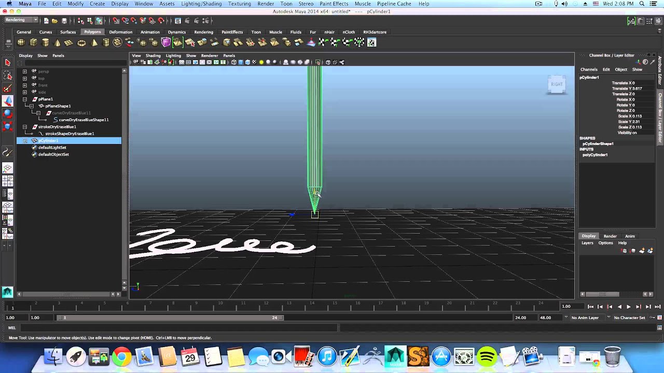Select the green-highlighted extrude shelf icon
Screen dimensions: 664x373
[178, 42]
